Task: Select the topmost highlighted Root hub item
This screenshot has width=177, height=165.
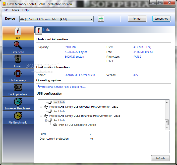Action: 59,102
